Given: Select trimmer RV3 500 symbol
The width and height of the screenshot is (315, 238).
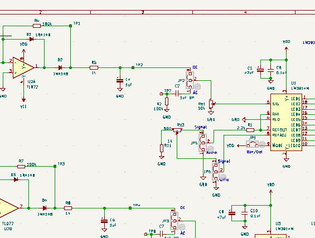Looking at the screenshot, I should click(x=177, y=130).
